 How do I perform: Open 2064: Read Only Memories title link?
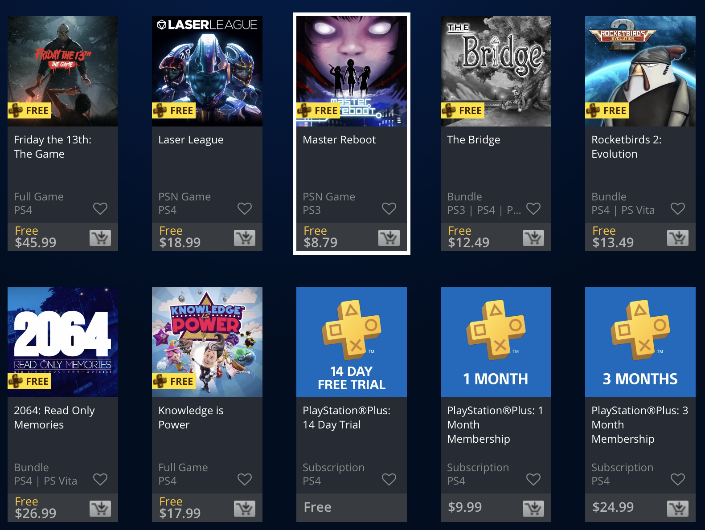[x=54, y=418]
